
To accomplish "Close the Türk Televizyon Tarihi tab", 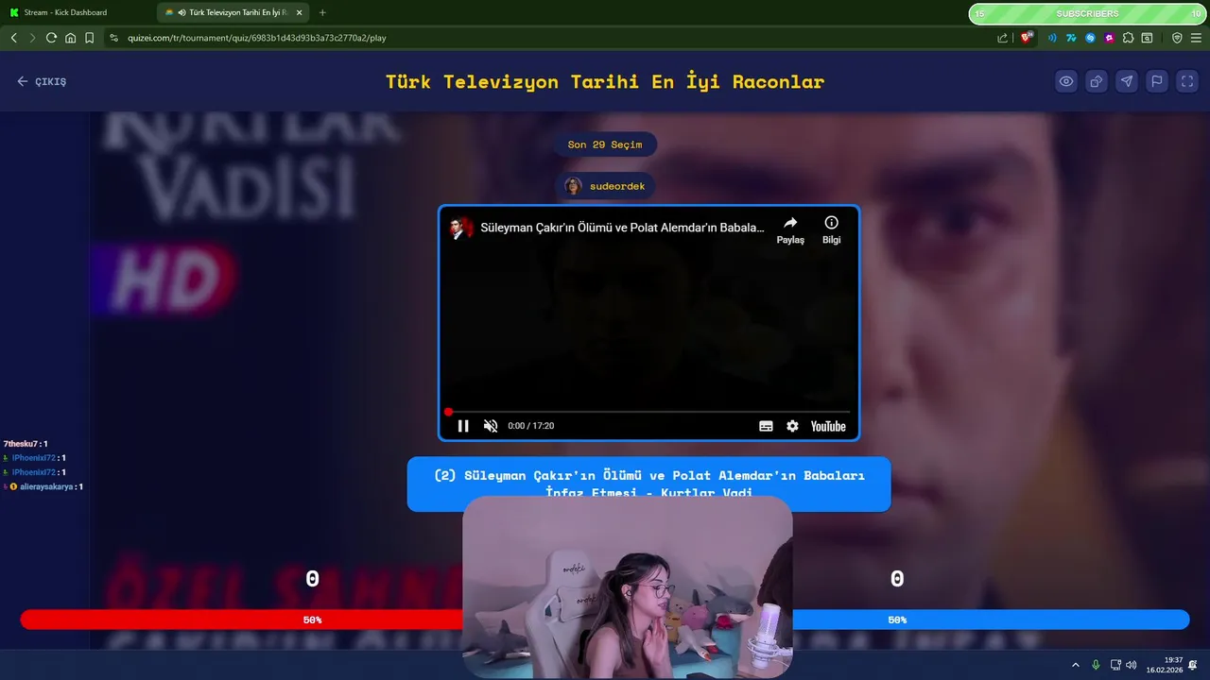I will [299, 12].
